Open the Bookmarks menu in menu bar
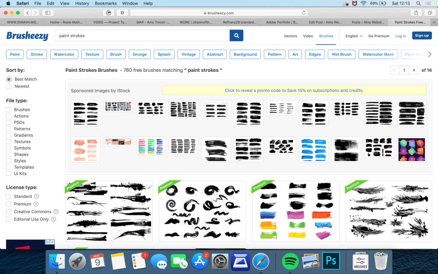Screen dimensions: 438x274 (106, 3)
